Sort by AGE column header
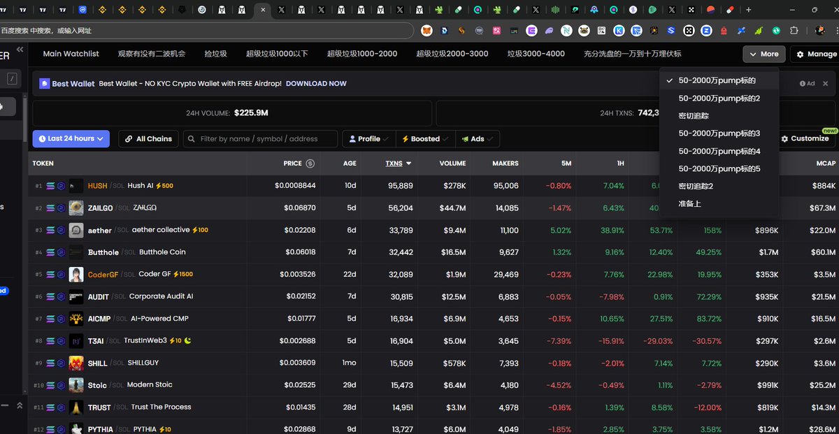 coord(350,164)
